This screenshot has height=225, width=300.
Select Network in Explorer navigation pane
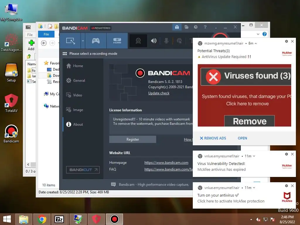(x=52, y=106)
